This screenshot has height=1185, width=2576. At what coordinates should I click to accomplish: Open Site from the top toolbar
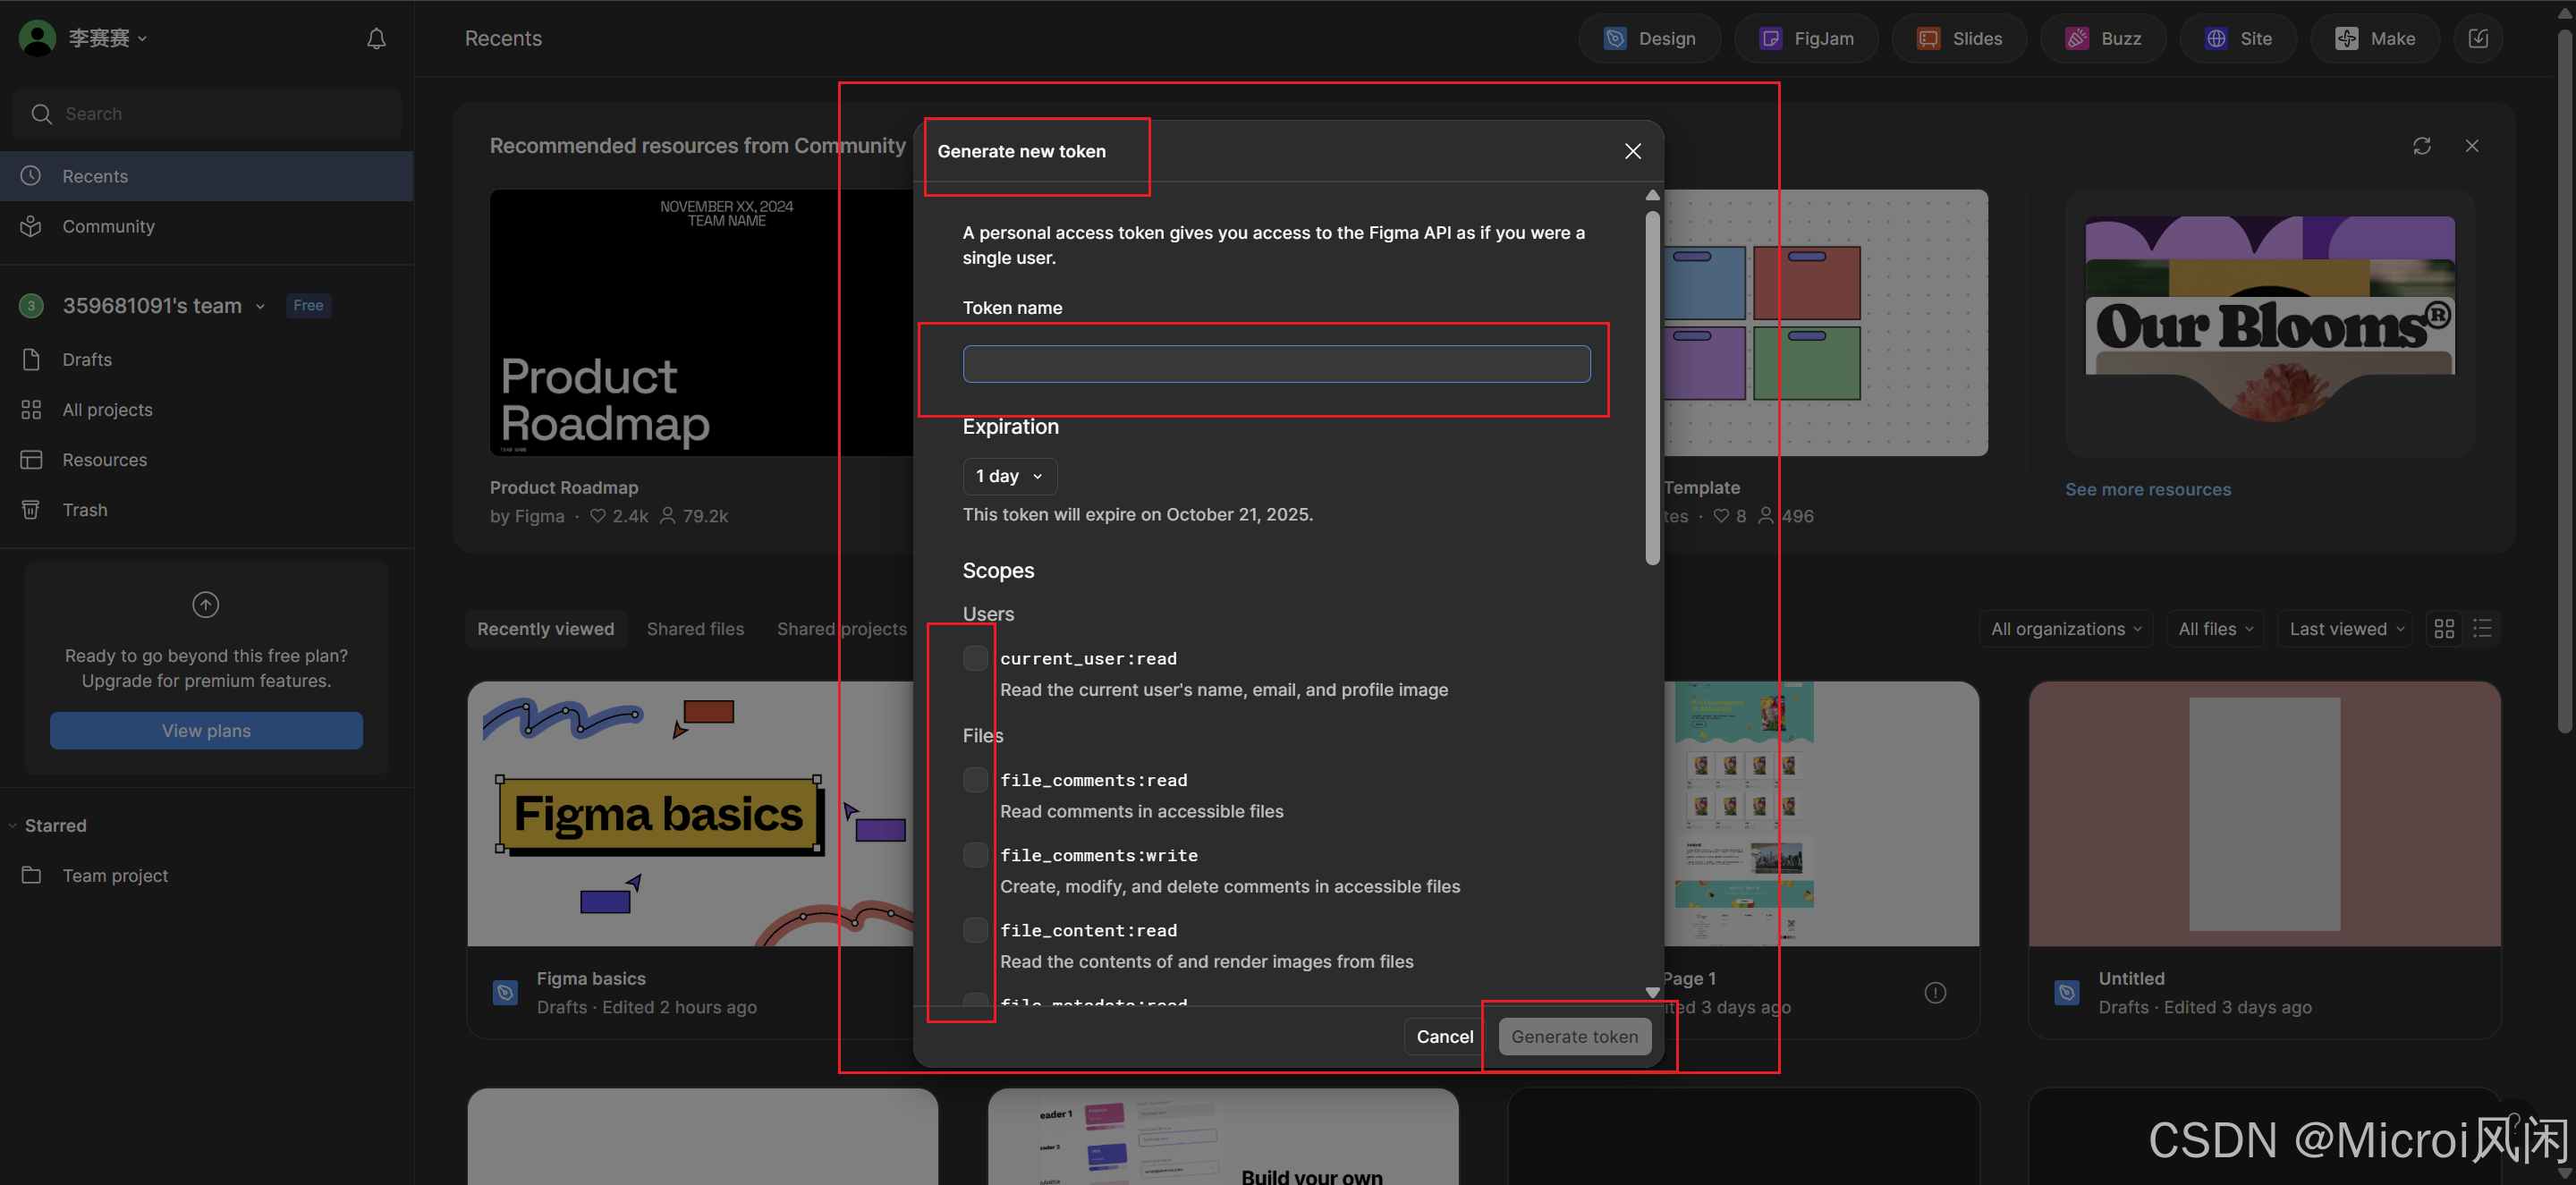tap(2238, 38)
